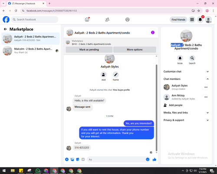Bookmark this page with the star icon
This screenshot has width=217, height=174.
(199, 11)
